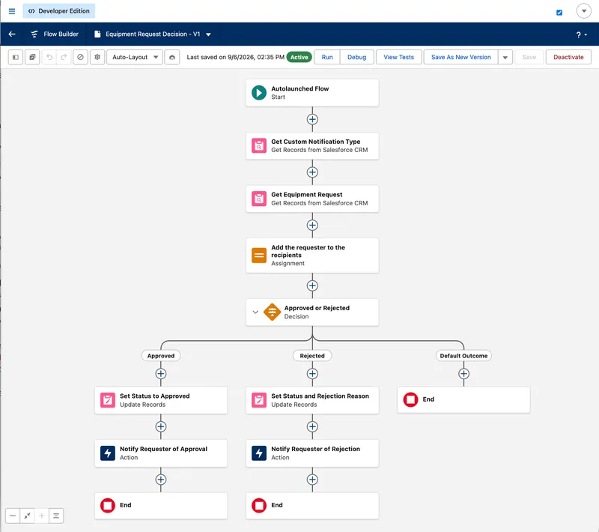
Task: Select the Approved or Rejected decision icon
Action: pos(272,312)
